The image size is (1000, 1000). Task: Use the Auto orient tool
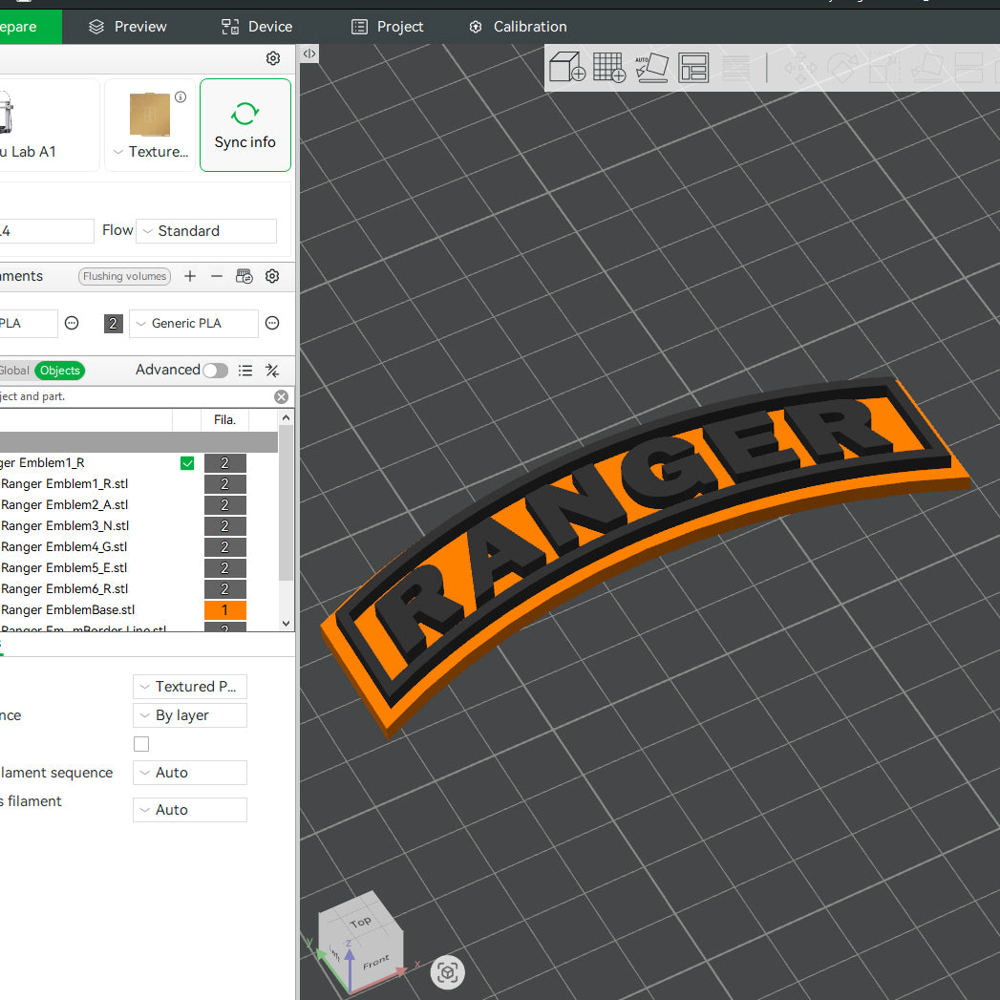pyautogui.click(x=651, y=68)
